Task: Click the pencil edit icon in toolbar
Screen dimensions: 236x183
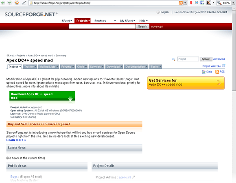Action: click(x=24, y=3)
